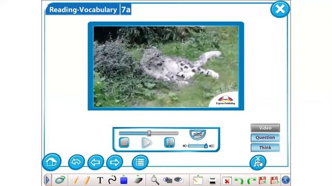Toggle the eye spotlight tool

(178, 180)
